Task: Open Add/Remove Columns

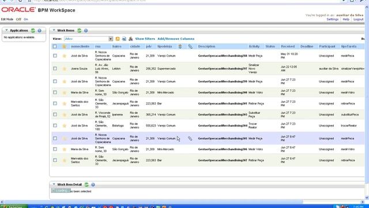Action: (x=176, y=39)
